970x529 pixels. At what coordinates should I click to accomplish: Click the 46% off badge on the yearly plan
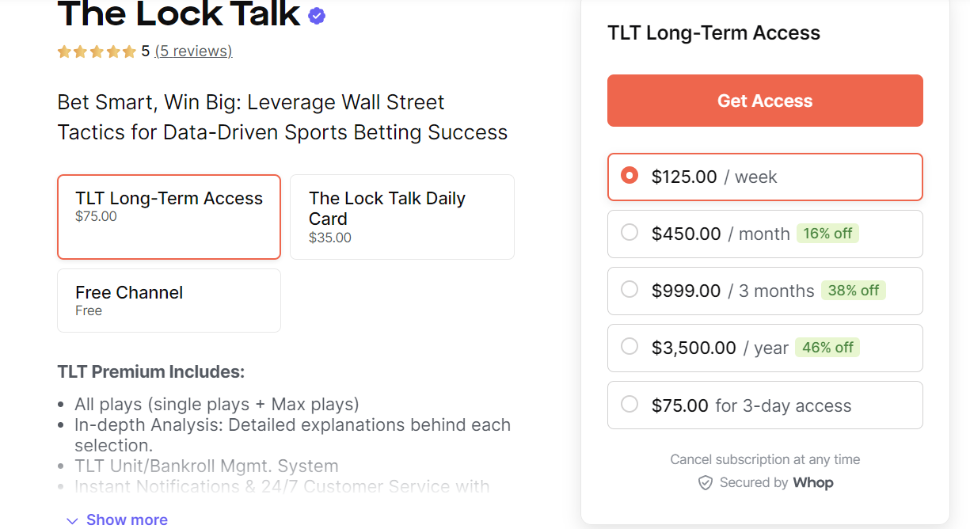click(x=827, y=348)
